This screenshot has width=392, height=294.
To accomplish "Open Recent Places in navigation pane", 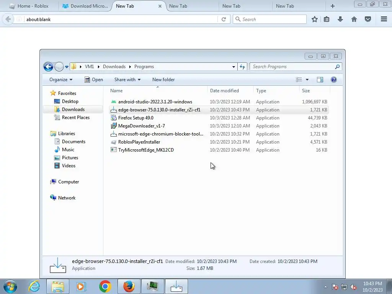I will click(75, 117).
